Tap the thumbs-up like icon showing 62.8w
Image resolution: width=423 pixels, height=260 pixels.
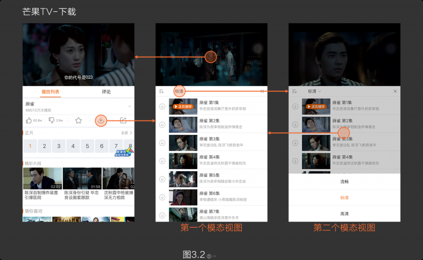[29, 120]
